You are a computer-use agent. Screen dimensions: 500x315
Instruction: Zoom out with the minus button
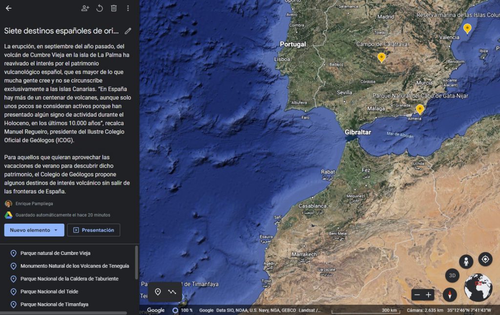[x=417, y=295]
